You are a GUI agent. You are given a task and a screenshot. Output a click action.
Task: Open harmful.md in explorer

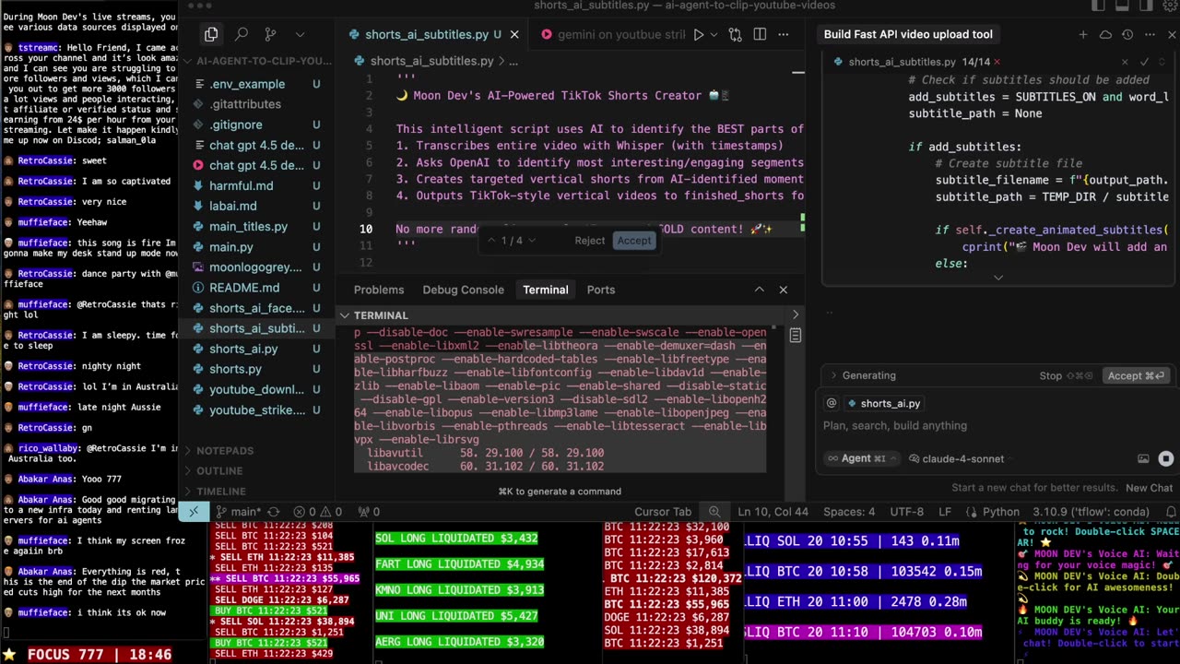click(241, 185)
